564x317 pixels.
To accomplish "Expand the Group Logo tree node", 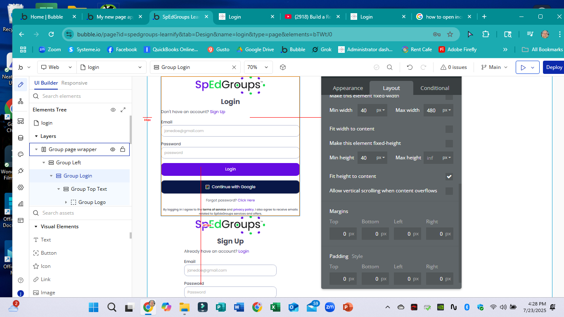I will point(66,202).
